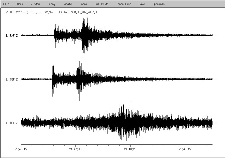Image resolution: width=225 pixels, height=158 pixels.
Task: Open the Param menu
Action: (83, 4)
